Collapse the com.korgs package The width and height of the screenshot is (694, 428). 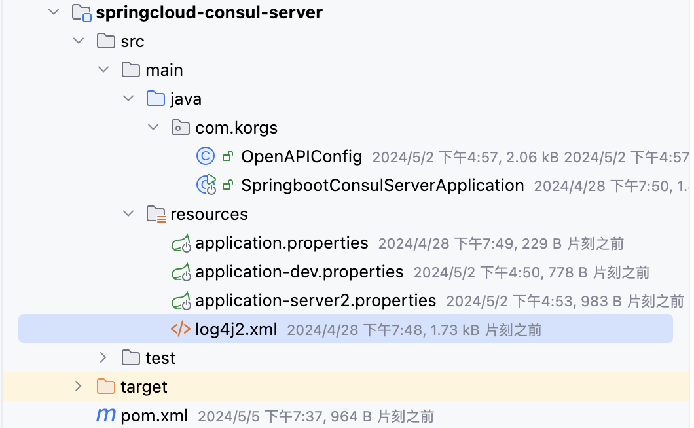coord(153,128)
